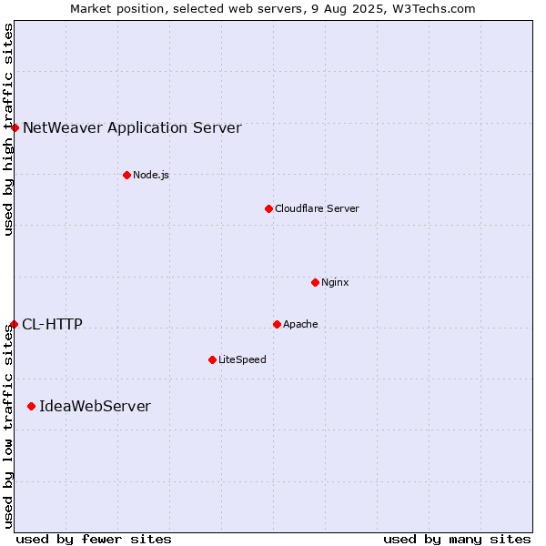
Task: Click the chart title 'Market position, selected web servers'
Action: [x=187, y=9]
